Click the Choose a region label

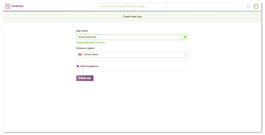click(85, 48)
